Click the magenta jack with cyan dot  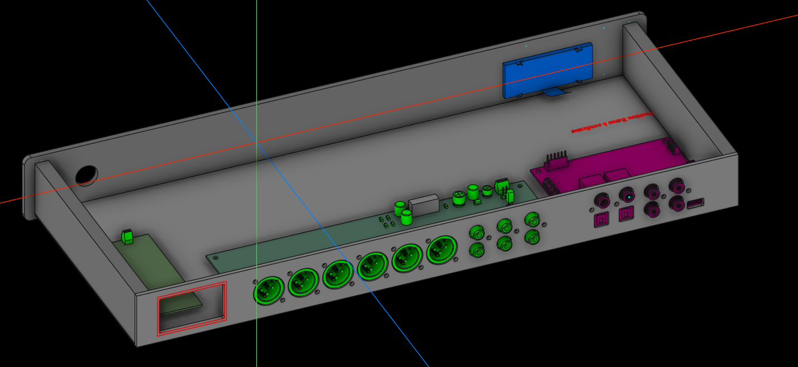pyautogui.click(x=628, y=196)
